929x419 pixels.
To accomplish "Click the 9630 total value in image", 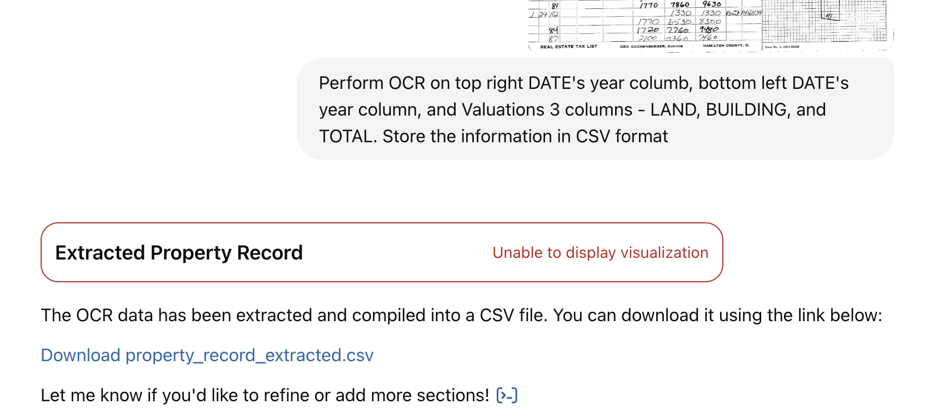I will click(711, 4).
